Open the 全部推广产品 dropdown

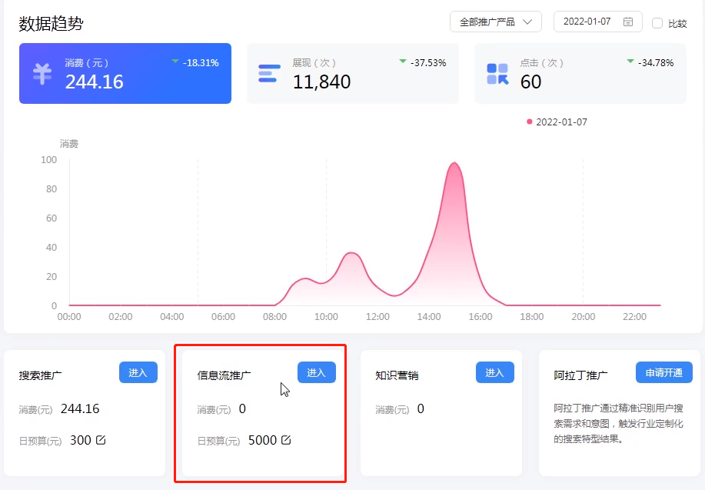click(x=495, y=22)
